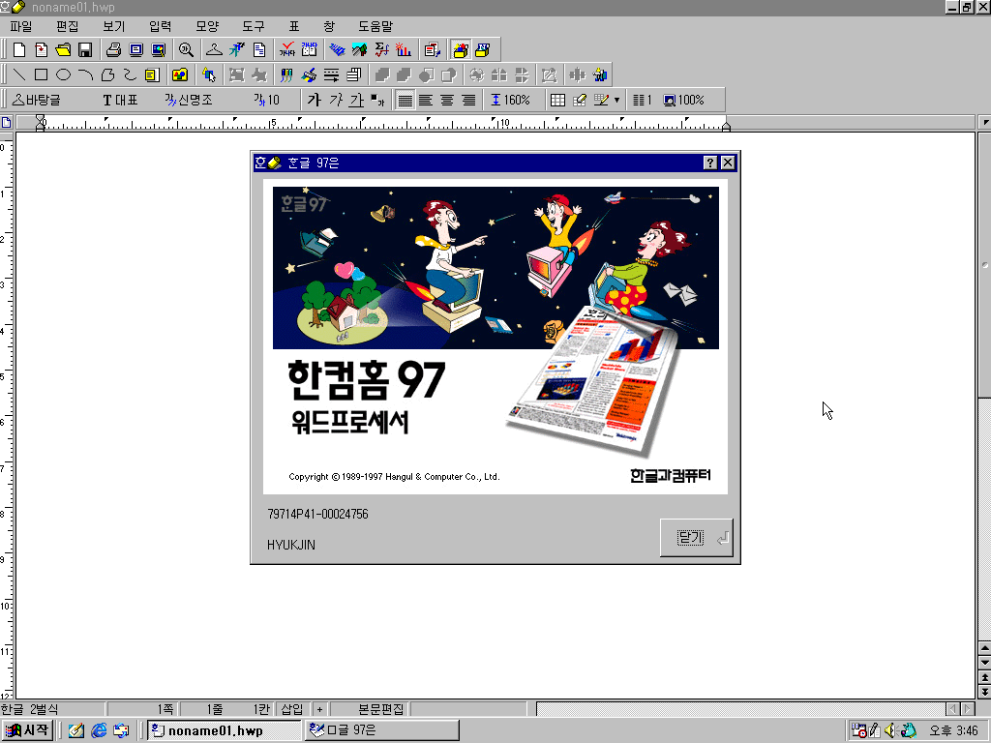Click the vertical scrollbar down arrow
The image size is (991, 743).
(x=984, y=662)
